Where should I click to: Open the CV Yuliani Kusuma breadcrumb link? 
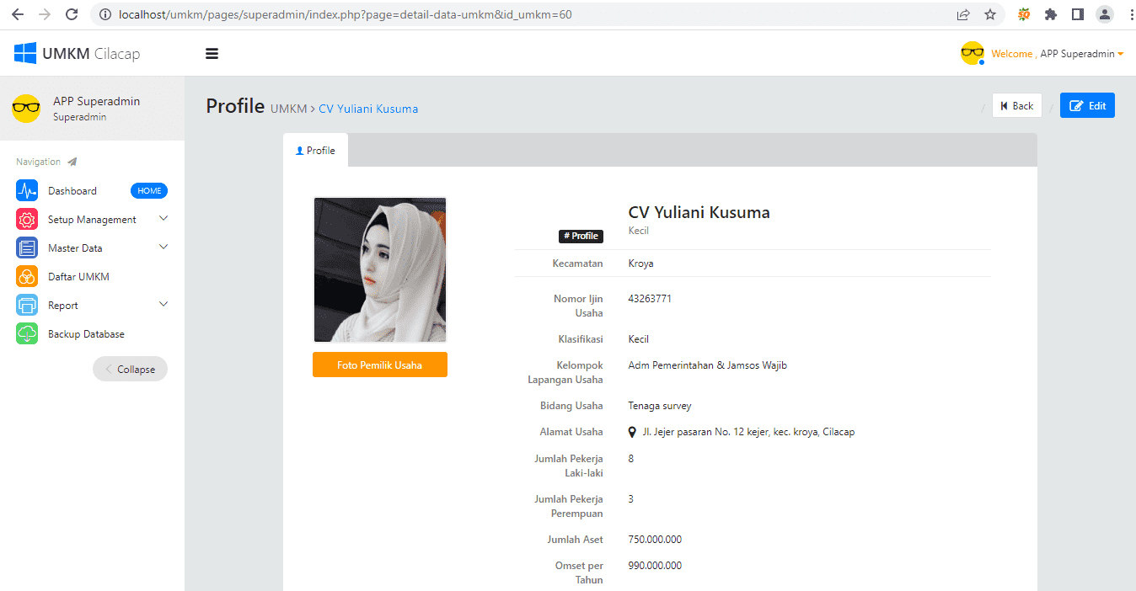(368, 109)
